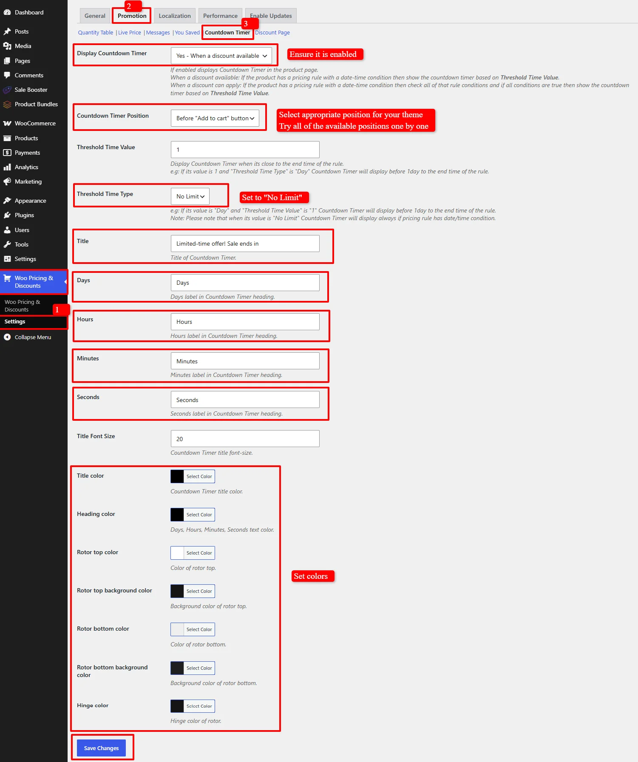Viewport: 638px width, 762px height.
Task: Click the Sale Booster icon
Action: click(x=7, y=90)
